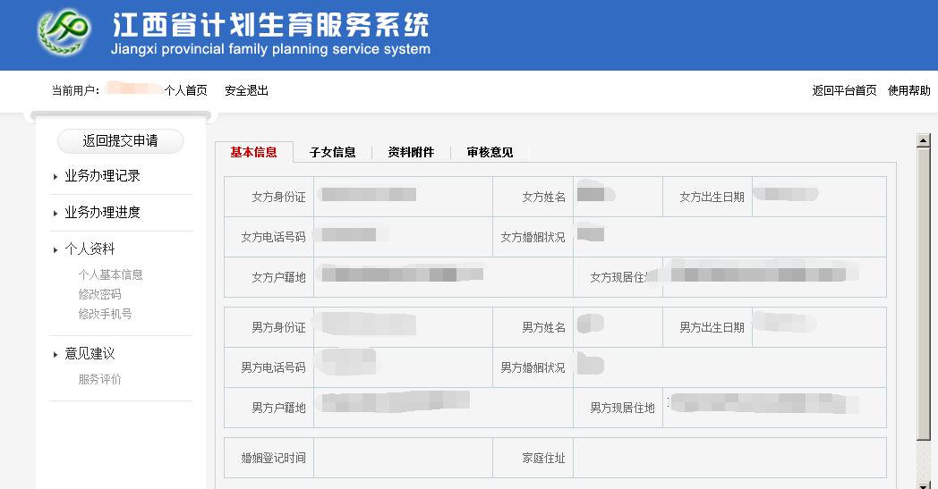
Task: Click 安全退出 to log out
Action: 246,90
